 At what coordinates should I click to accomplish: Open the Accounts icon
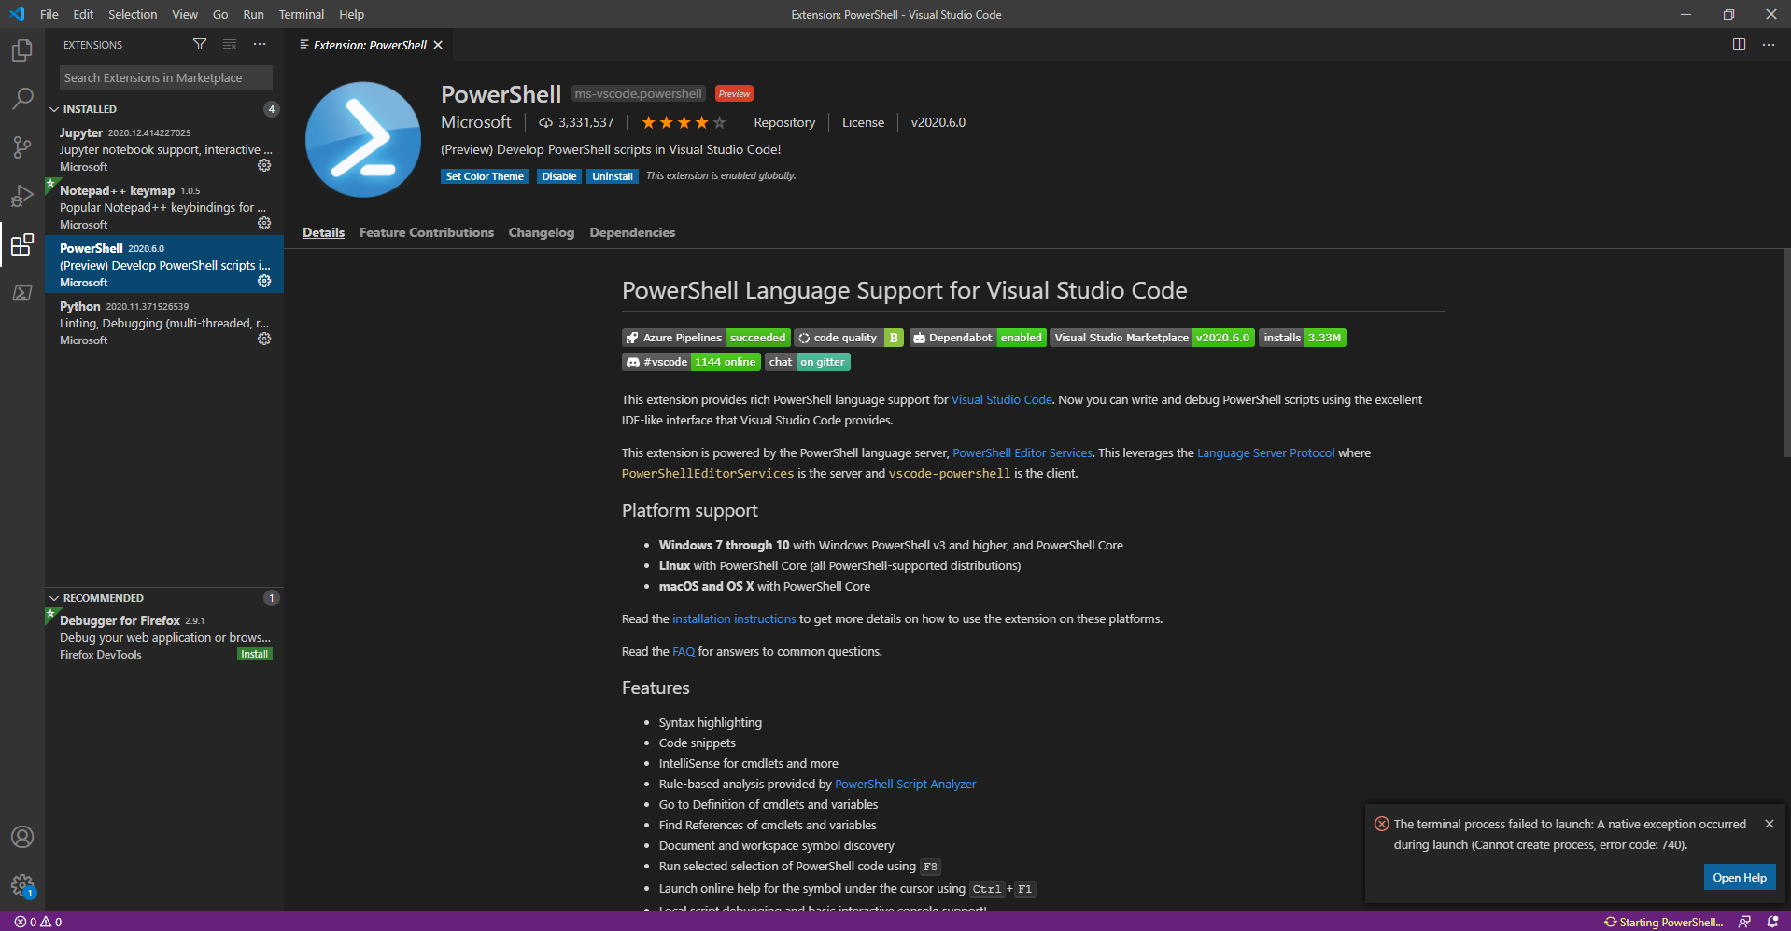[21, 837]
